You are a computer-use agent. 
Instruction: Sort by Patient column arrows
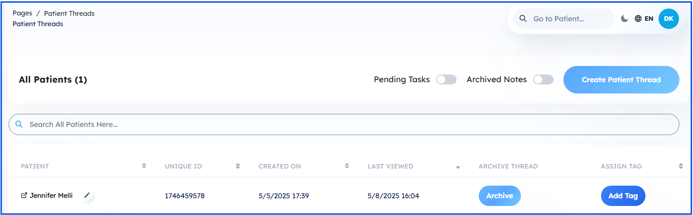tap(144, 166)
